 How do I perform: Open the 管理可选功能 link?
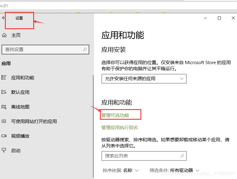[x=115, y=115]
